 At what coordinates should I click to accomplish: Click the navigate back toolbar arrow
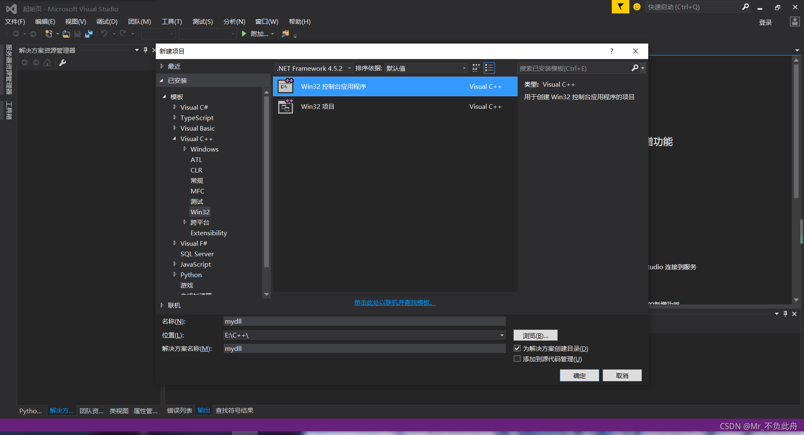point(16,34)
